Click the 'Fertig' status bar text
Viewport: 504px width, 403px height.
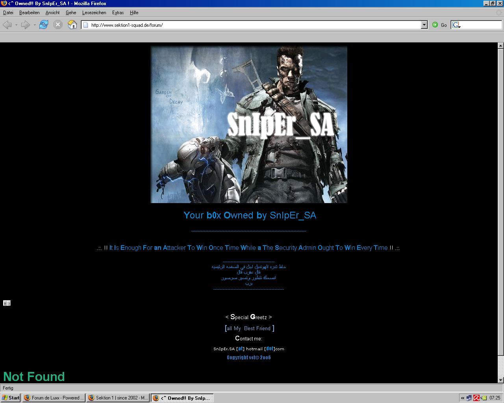[x=8, y=388]
